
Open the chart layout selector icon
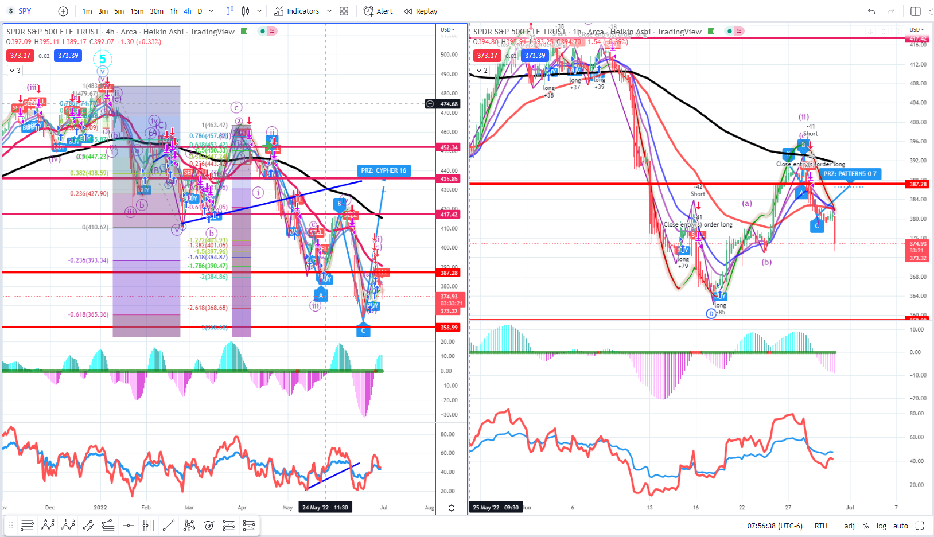tap(916, 11)
